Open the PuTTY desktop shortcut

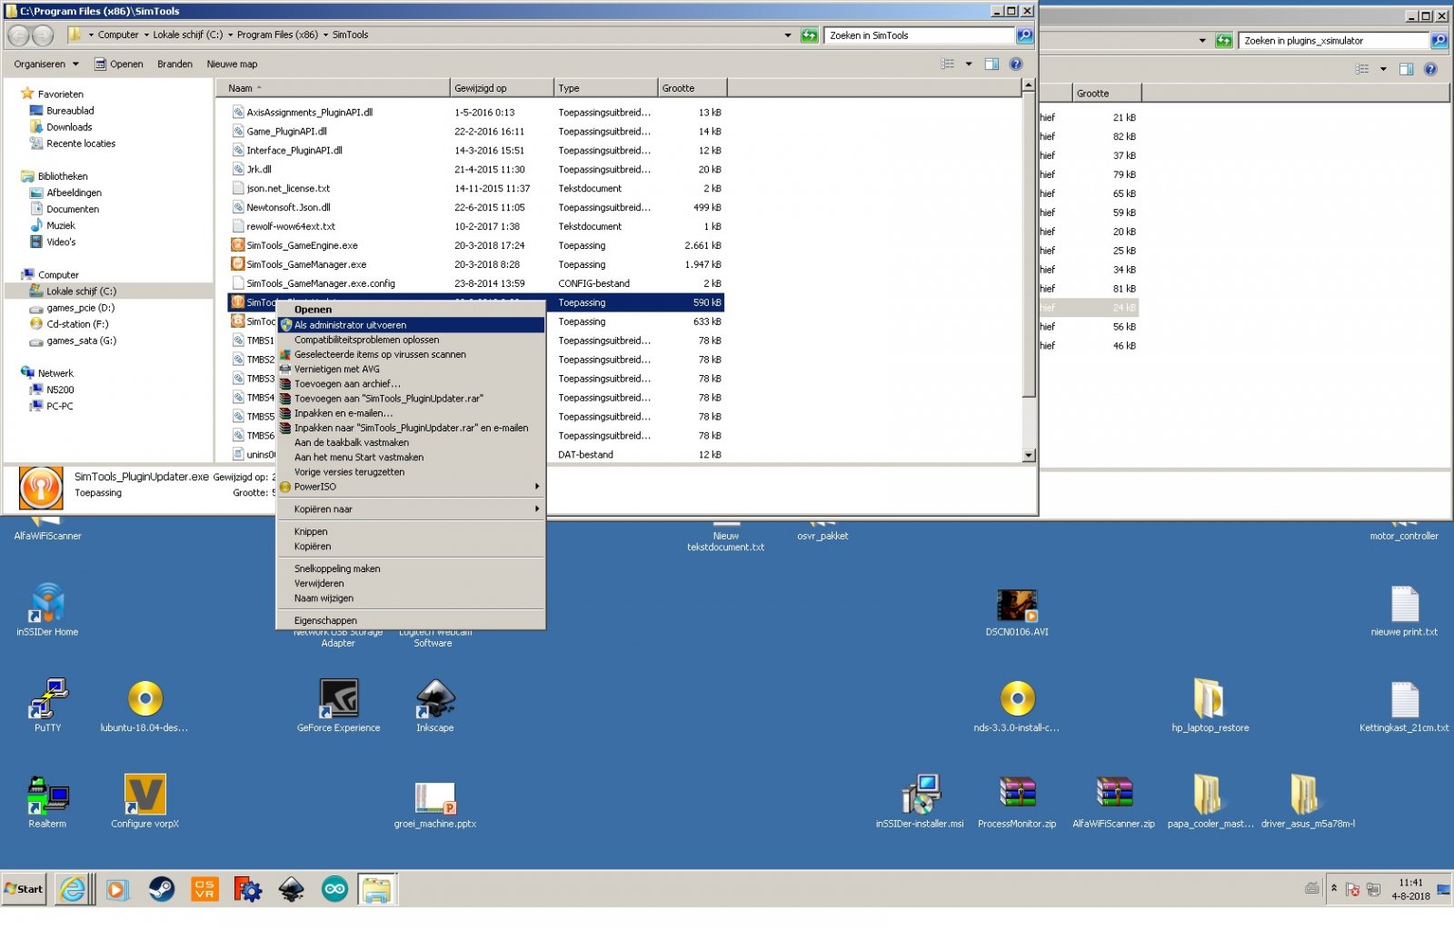[x=47, y=705]
